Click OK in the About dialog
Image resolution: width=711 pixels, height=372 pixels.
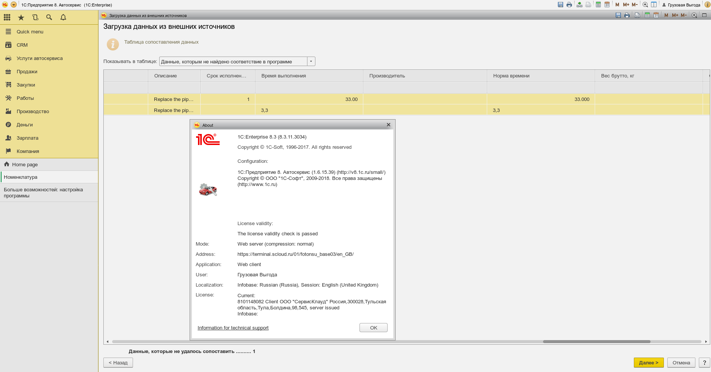click(374, 328)
